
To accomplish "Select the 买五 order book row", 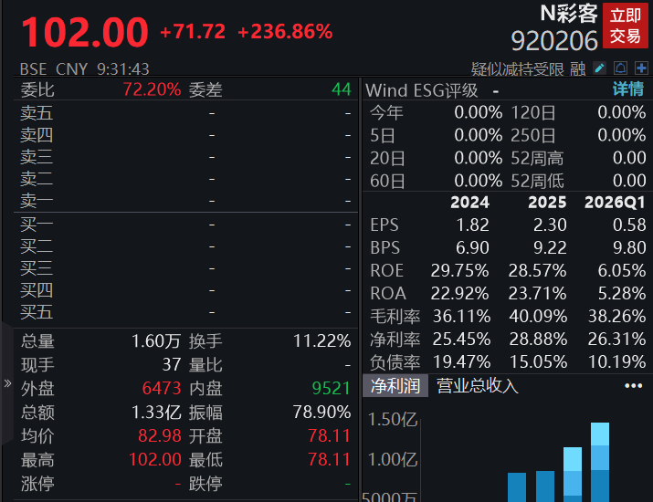I will (185, 312).
